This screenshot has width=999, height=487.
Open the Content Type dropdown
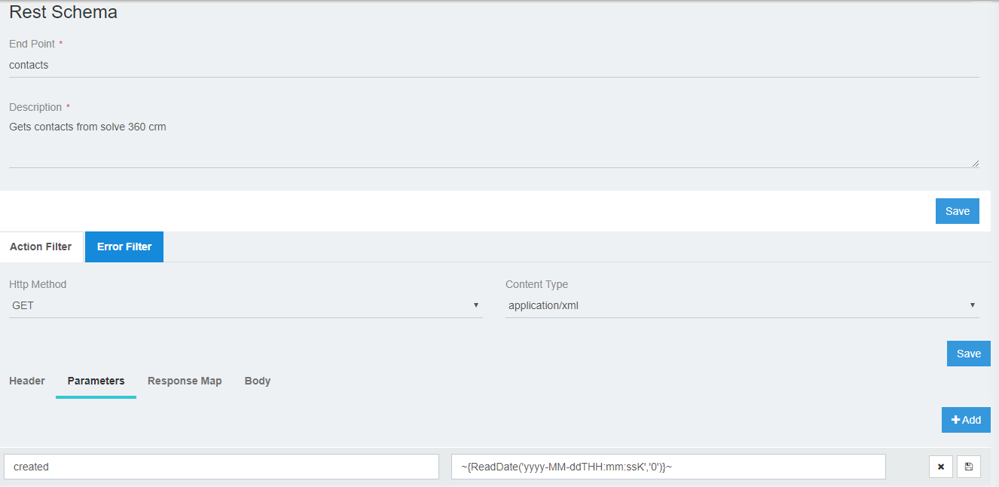tap(742, 305)
